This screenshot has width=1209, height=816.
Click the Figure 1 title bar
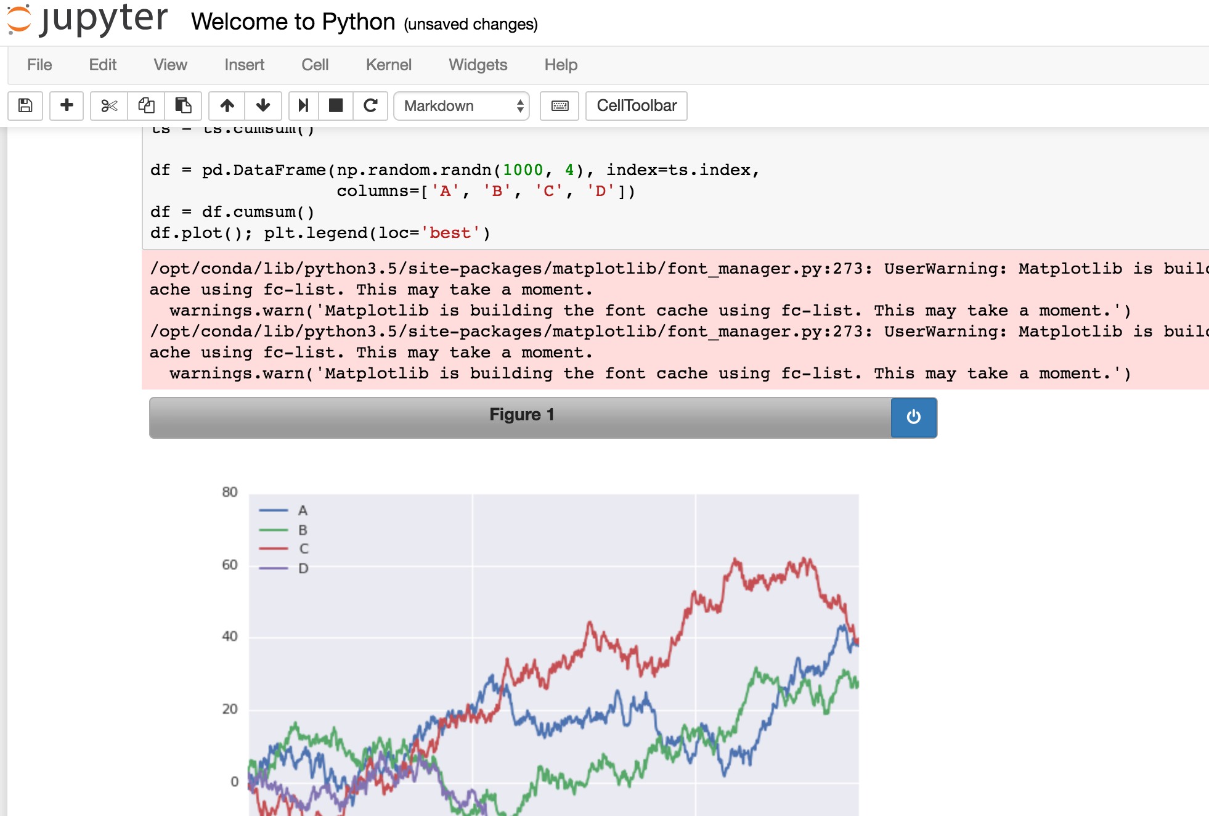click(x=521, y=415)
